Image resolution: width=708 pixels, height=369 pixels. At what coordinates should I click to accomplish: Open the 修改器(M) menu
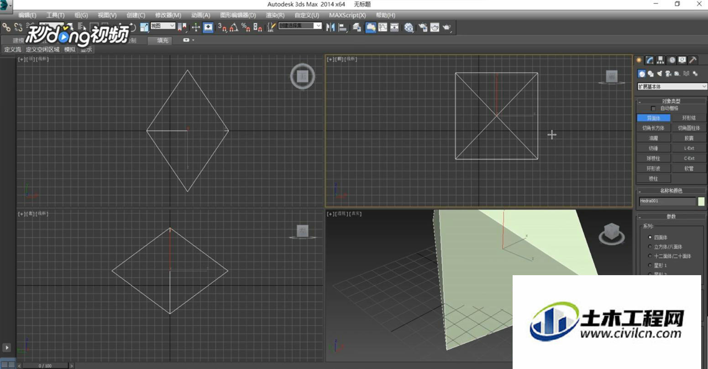(x=168, y=15)
